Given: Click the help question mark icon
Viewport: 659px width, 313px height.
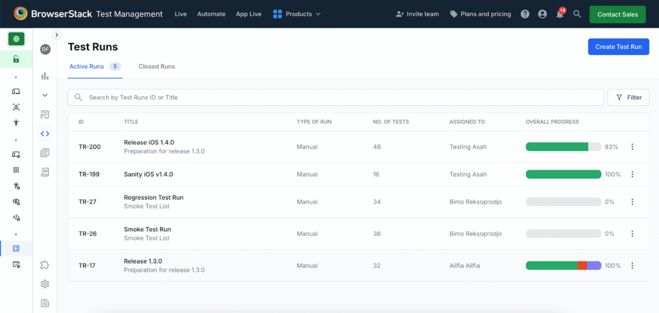Looking at the screenshot, I should [525, 14].
